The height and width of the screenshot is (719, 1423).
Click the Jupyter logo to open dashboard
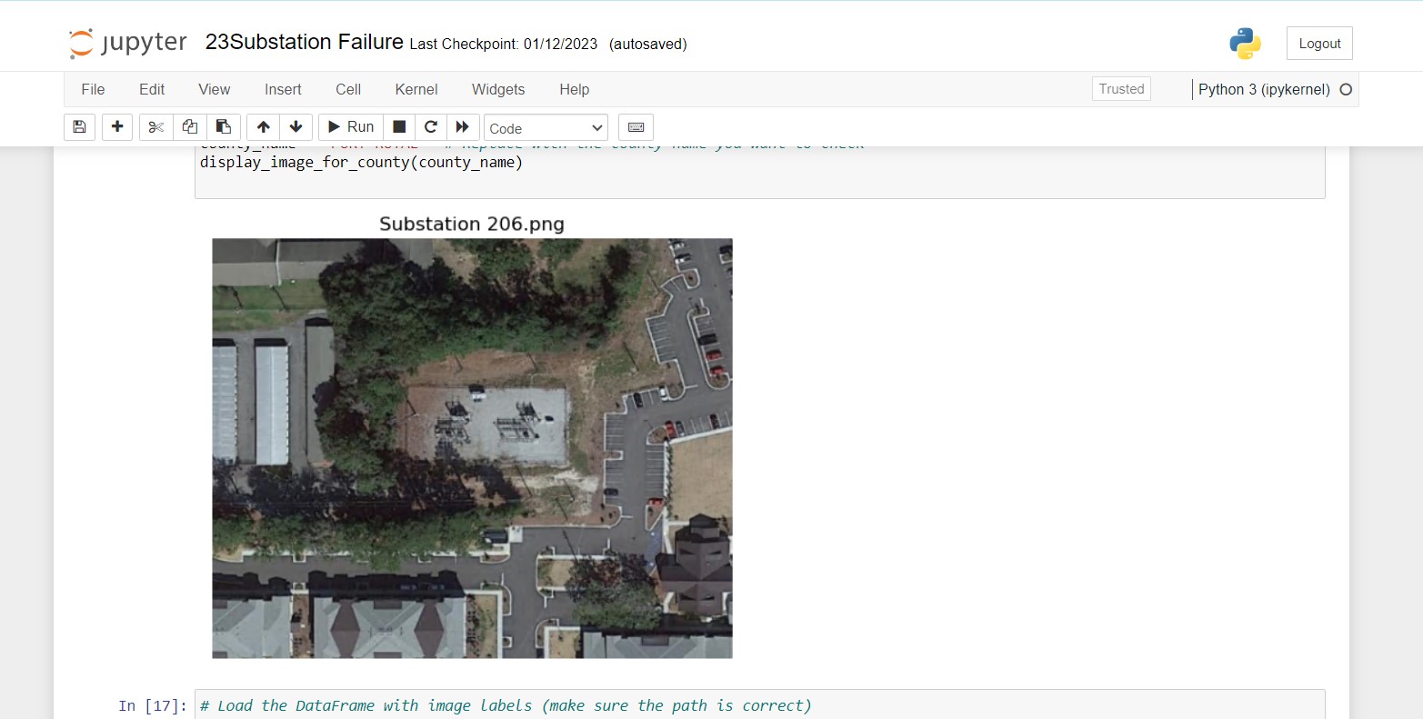pos(126,42)
